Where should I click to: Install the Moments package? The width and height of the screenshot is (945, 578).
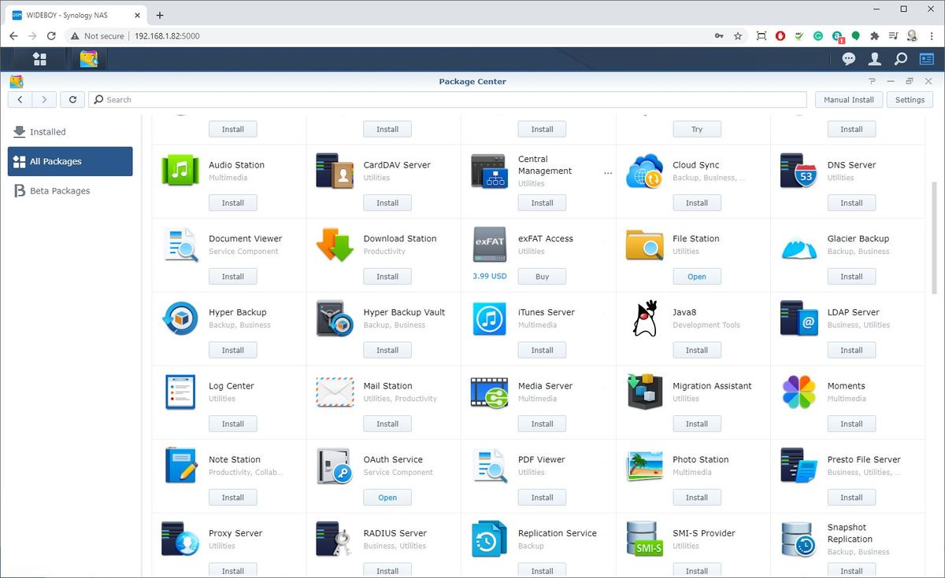click(851, 424)
